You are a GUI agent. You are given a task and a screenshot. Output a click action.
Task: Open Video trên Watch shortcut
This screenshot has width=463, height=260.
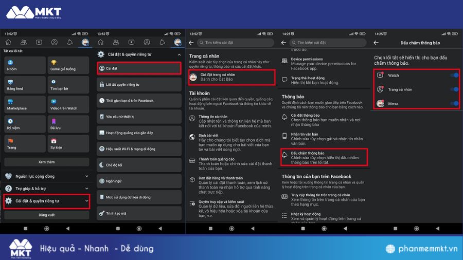pos(68,104)
